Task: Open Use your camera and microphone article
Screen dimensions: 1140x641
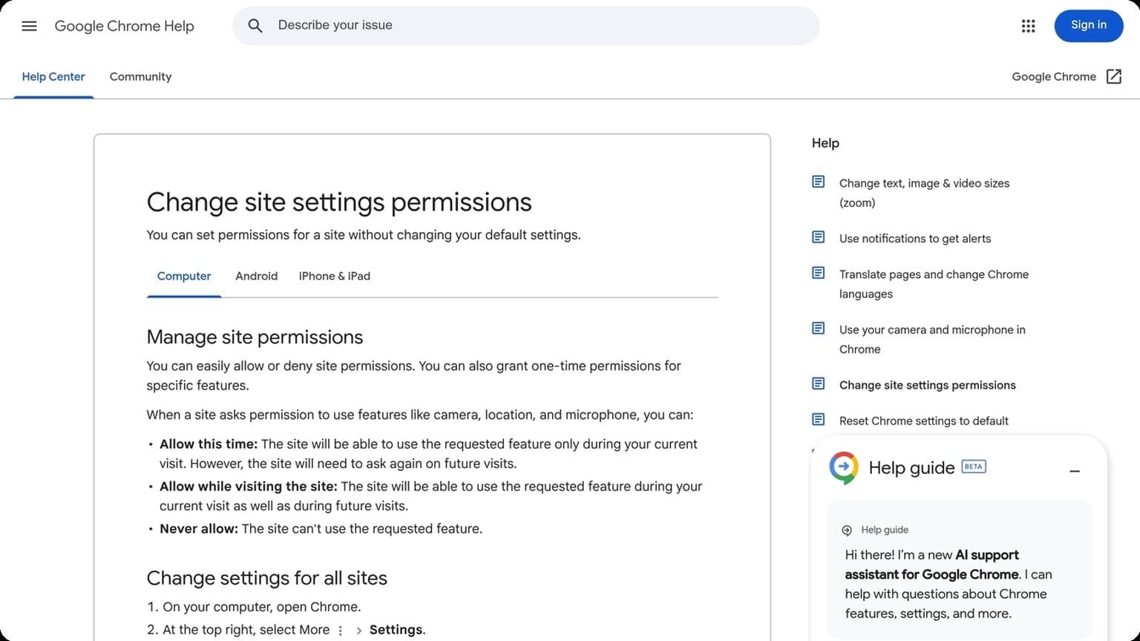Action: click(x=932, y=339)
